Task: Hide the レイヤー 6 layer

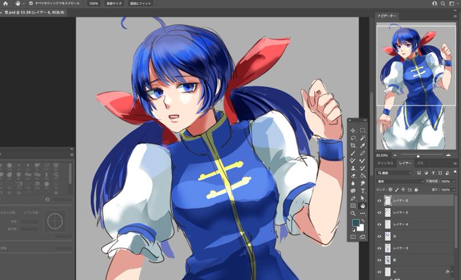Action: click(x=379, y=201)
